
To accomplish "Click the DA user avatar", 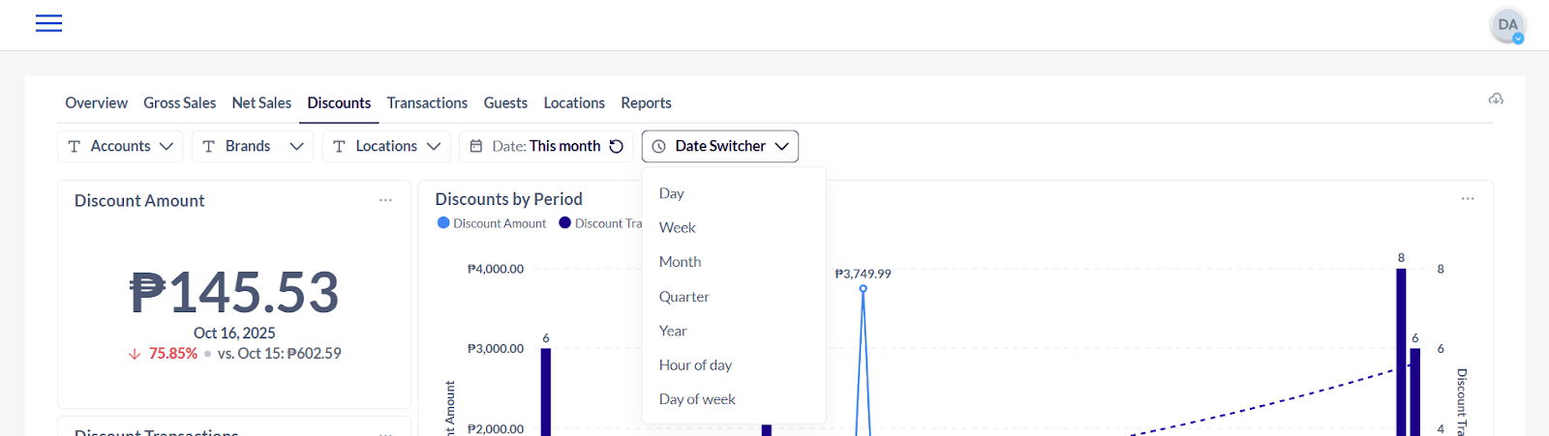I will point(1507,25).
